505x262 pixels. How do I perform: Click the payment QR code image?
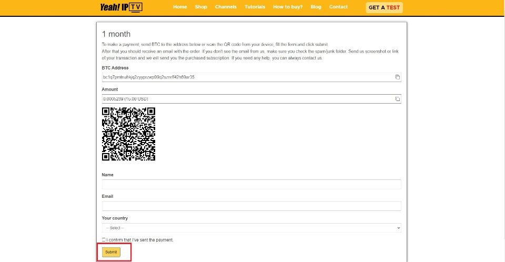click(128, 134)
